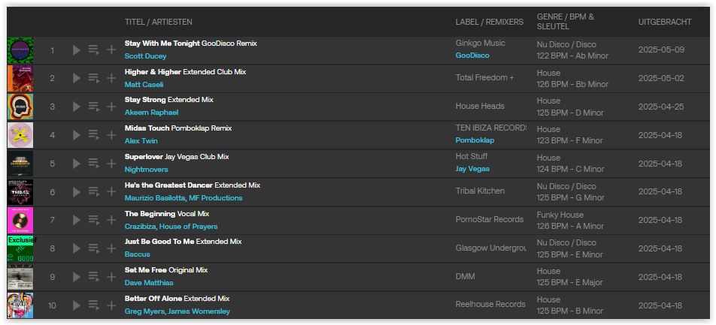Open remixer GooDisco link
The width and height of the screenshot is (716, 325).
[x=472, y=56]
